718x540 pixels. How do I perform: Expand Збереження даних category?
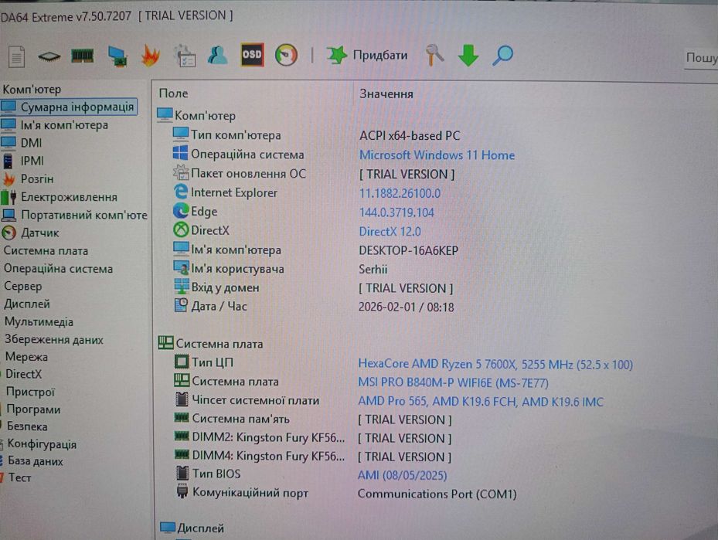pyautogui.click(x=54, y=340)
